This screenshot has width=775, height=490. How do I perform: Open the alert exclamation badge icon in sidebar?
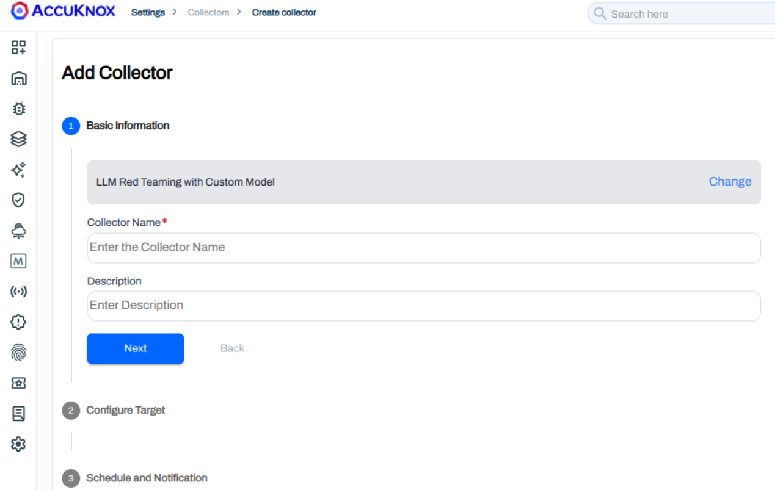pyautogui.click(x=19, y=322)
